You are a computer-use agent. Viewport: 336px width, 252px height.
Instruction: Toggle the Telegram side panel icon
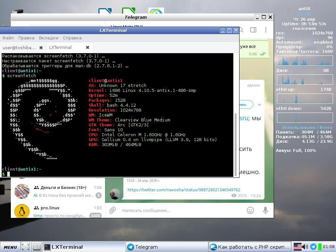(253, 30)
